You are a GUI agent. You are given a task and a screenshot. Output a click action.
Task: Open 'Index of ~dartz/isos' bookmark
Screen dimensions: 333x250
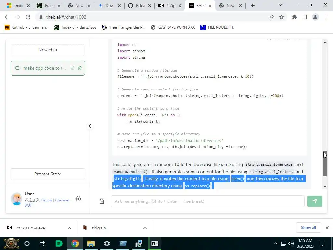(75, 27)
